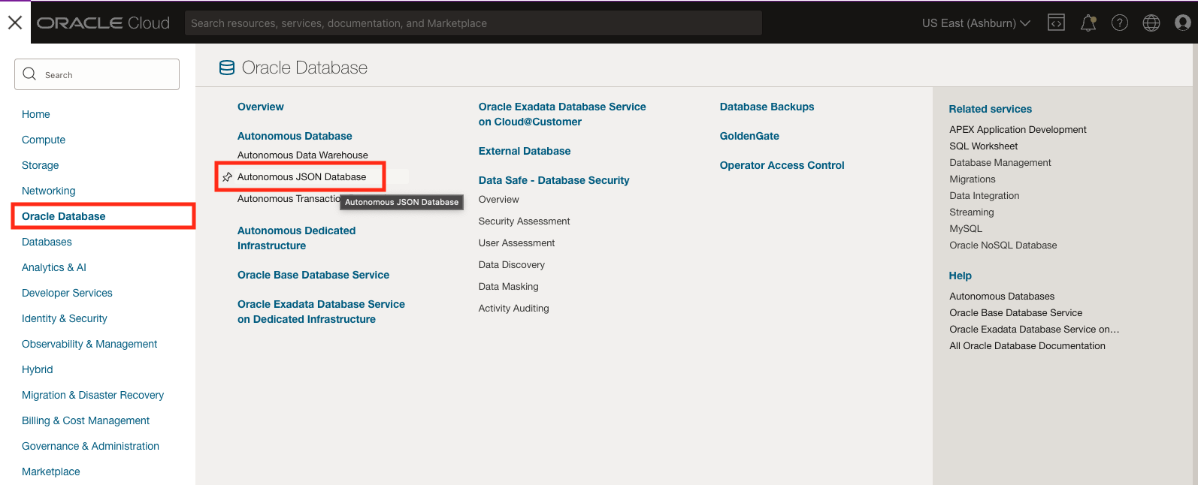The height and width of the screenshot is (485, 1198).
Task: Open SQL Worksheet related service
Action: pos(983,146)
